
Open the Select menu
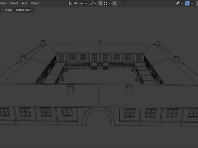14,3
